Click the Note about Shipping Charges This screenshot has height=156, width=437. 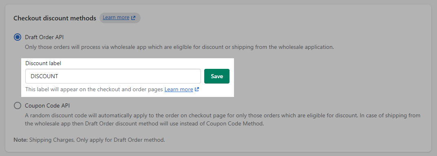pyautogui.click(x=89, y=140)
